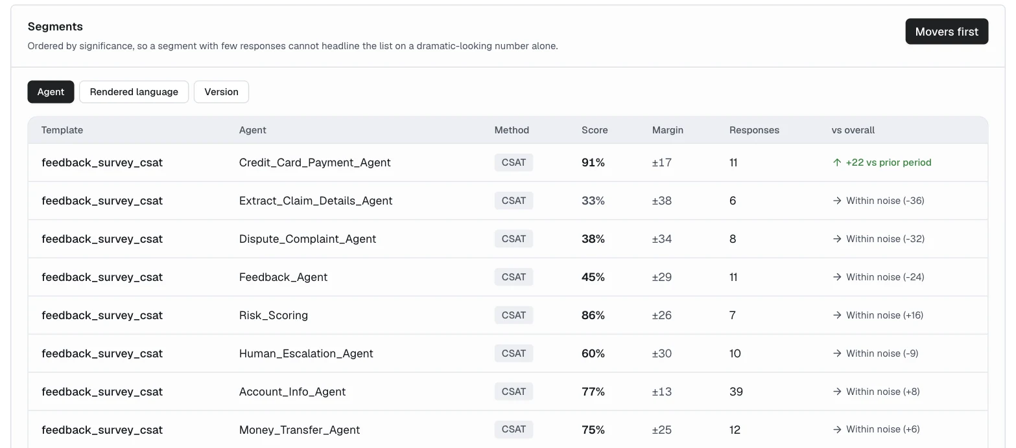1016x448 pixels.
Task: Click the up arrow beside +22 vs prior period
Action: pos(837,162)
